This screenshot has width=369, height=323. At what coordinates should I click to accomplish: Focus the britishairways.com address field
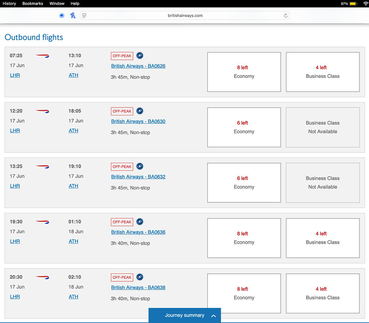pyautogui.click(x=185, y=15)
